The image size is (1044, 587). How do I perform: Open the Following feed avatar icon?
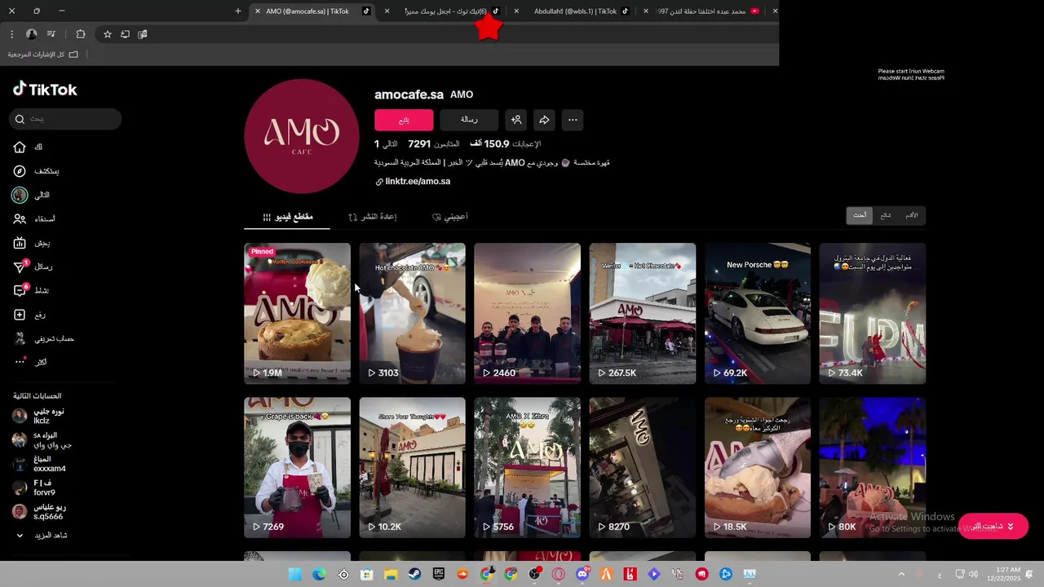[x=20, y=195]
